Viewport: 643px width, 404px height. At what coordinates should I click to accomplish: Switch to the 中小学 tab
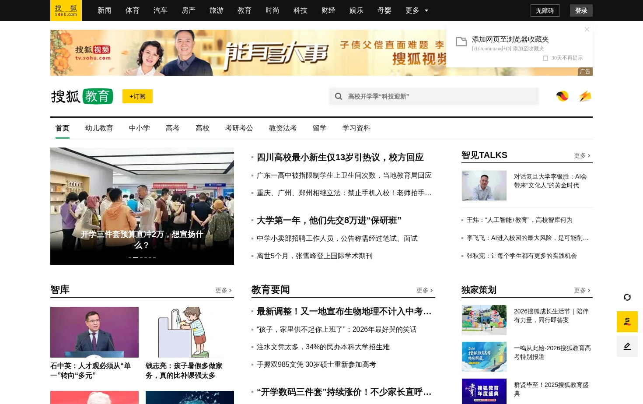coord(140,128)
